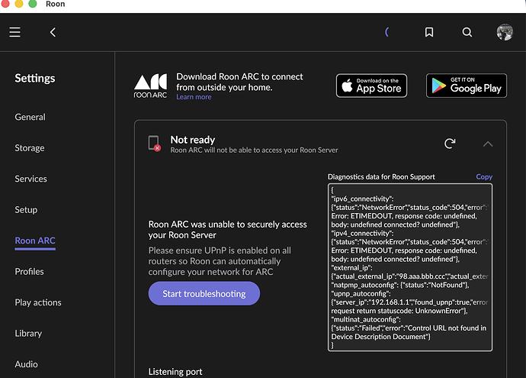526x378 pixels.
Task: Open Storage settings
Action: click(x=30, y=148)
